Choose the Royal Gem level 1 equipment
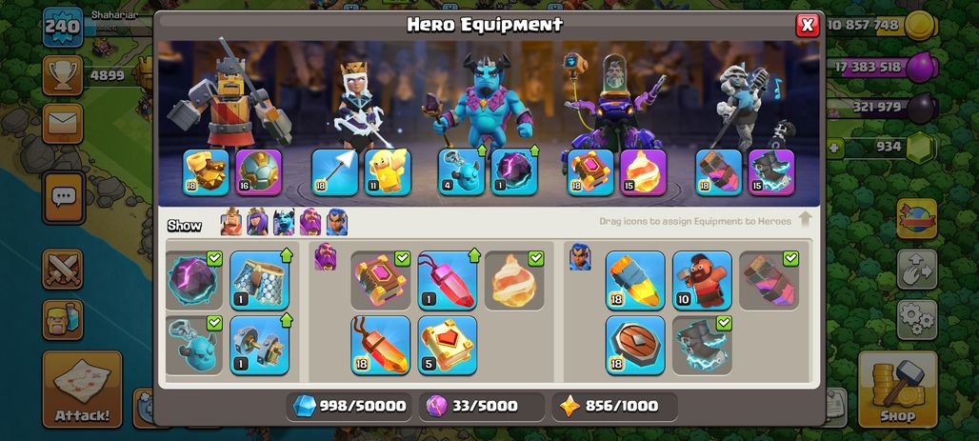 coord(447,280)
